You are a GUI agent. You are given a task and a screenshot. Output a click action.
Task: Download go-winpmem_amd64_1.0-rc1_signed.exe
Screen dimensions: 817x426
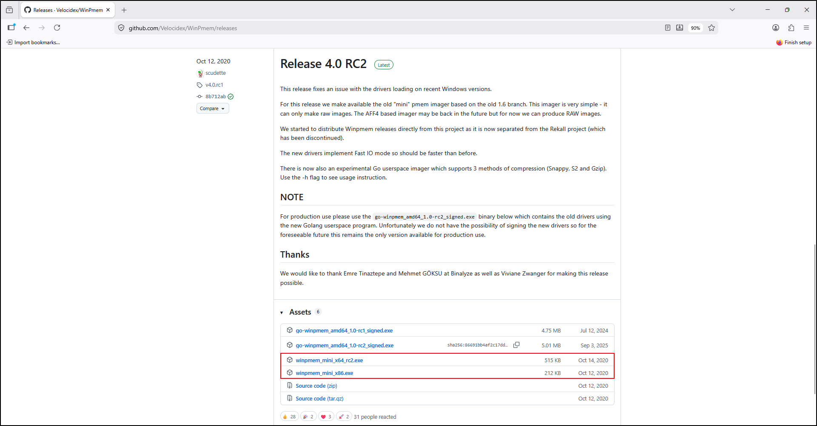click(x=344, y=330)
